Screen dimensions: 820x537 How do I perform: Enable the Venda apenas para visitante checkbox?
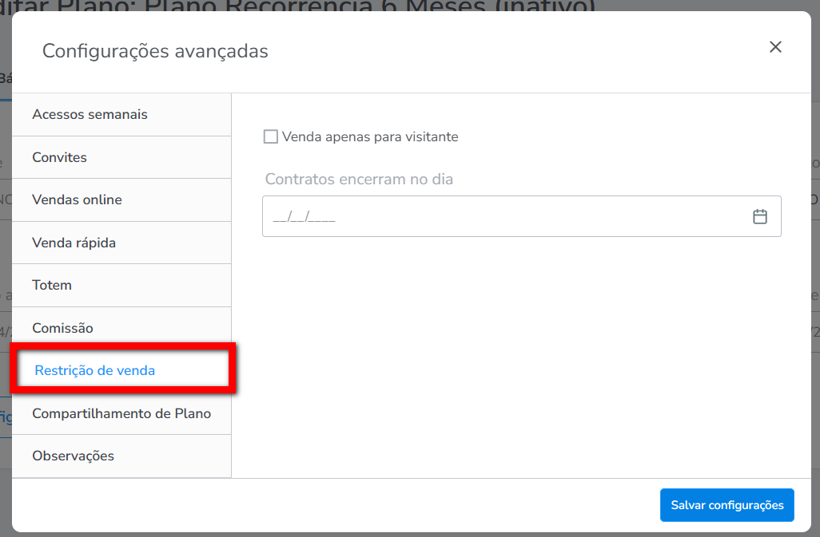[270, 136]
